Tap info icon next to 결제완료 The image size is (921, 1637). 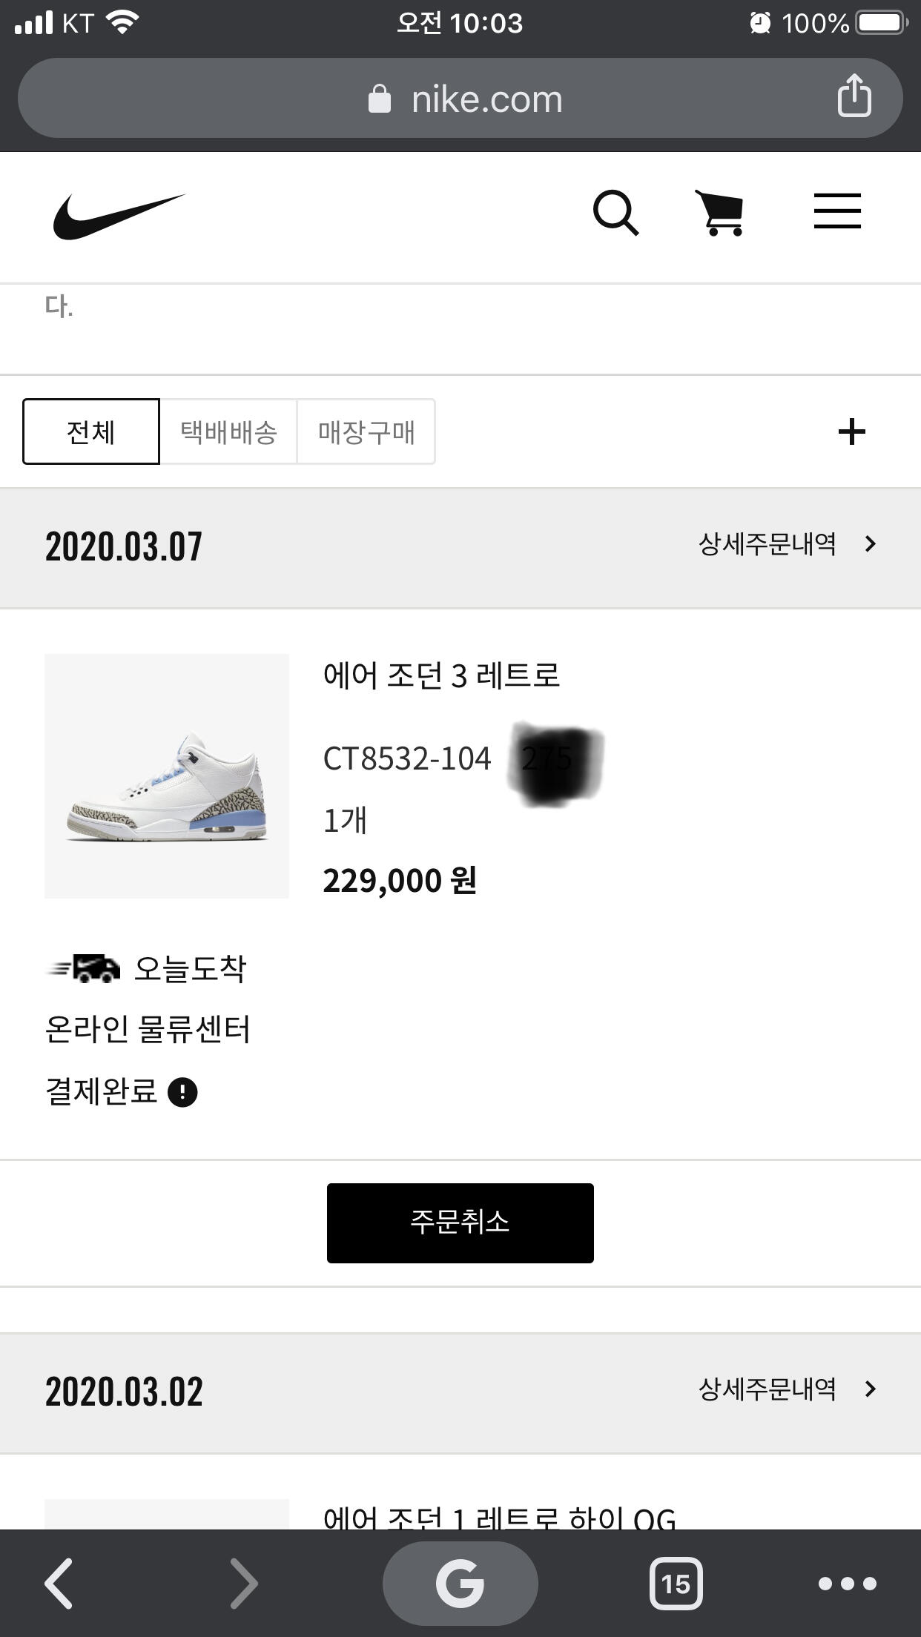182,1092
